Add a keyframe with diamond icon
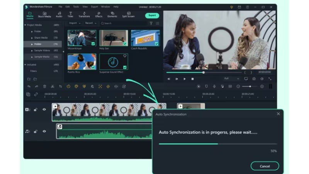 coord(108,86)
